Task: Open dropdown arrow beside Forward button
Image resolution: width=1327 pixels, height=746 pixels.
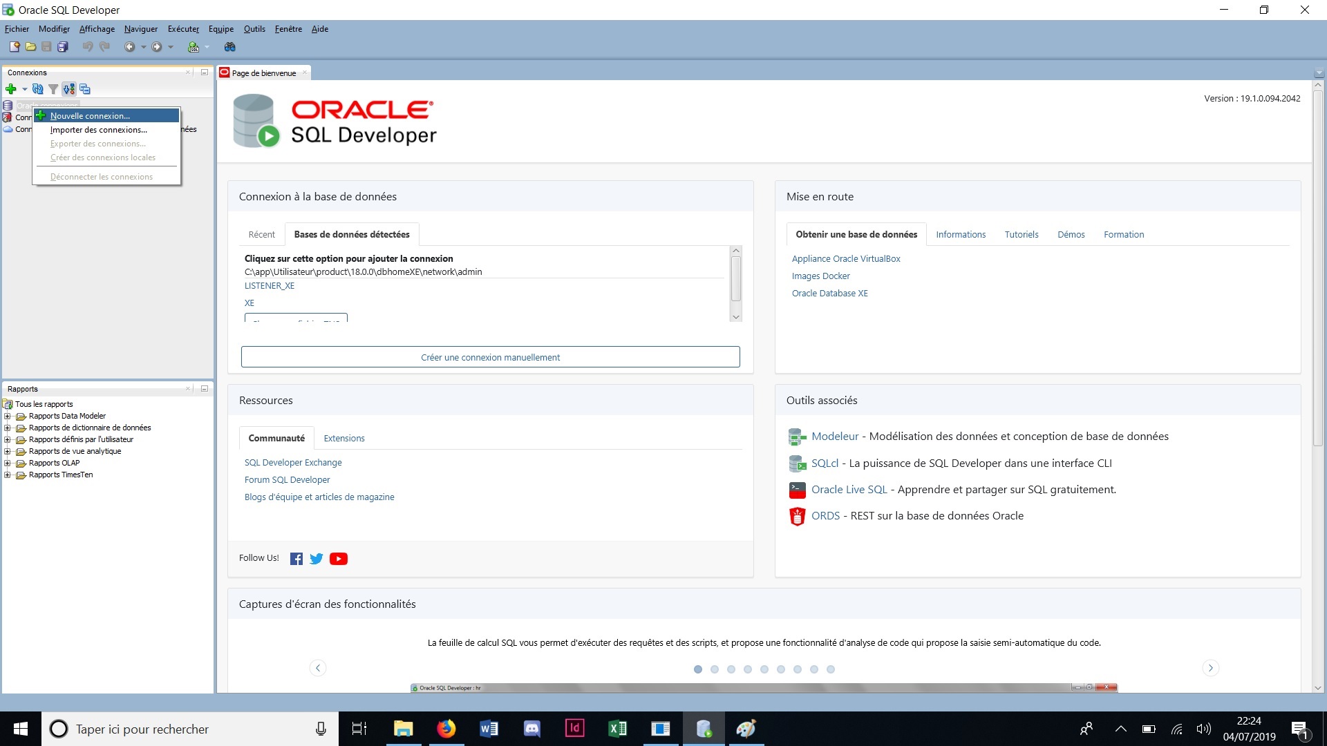Action: (x=171, y=47)
